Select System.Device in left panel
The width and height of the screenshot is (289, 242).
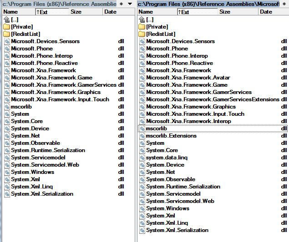(30, 128)
